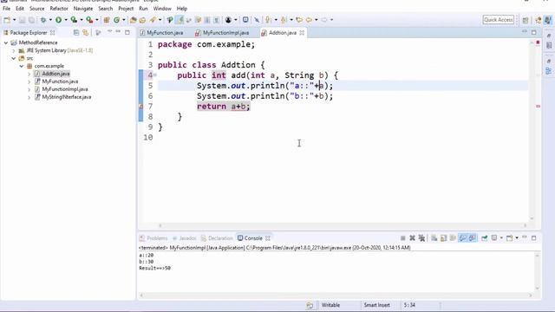Click Collapse All in Package Explorer

click(x=76, y=33)
